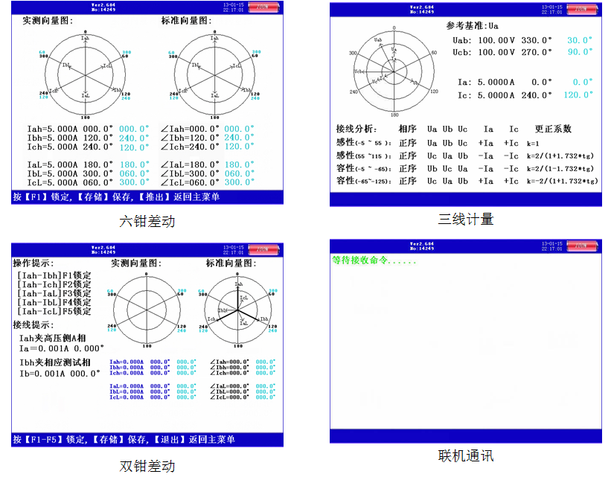Click the 六钳差动 caption label
Viewport: 614px width, 480px height.
pos(147,221)
